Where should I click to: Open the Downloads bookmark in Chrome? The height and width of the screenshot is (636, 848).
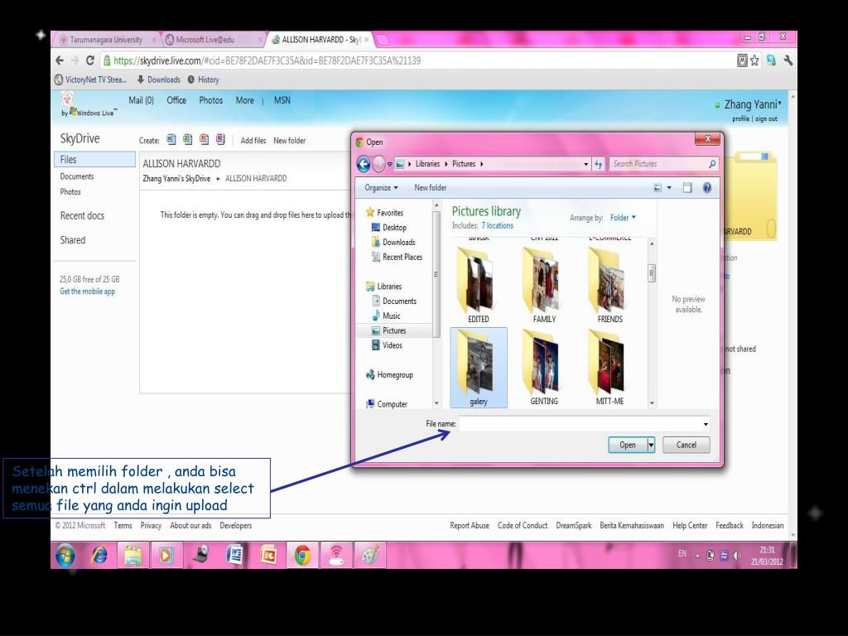tap(158, 80)
